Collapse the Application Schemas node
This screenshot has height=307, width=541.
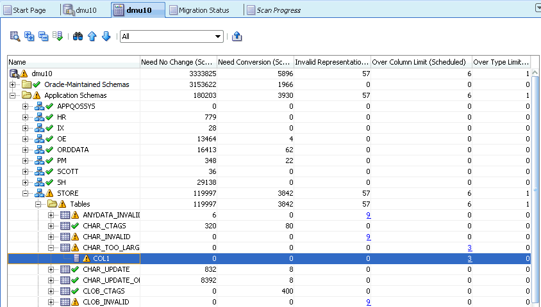point(12,95)
